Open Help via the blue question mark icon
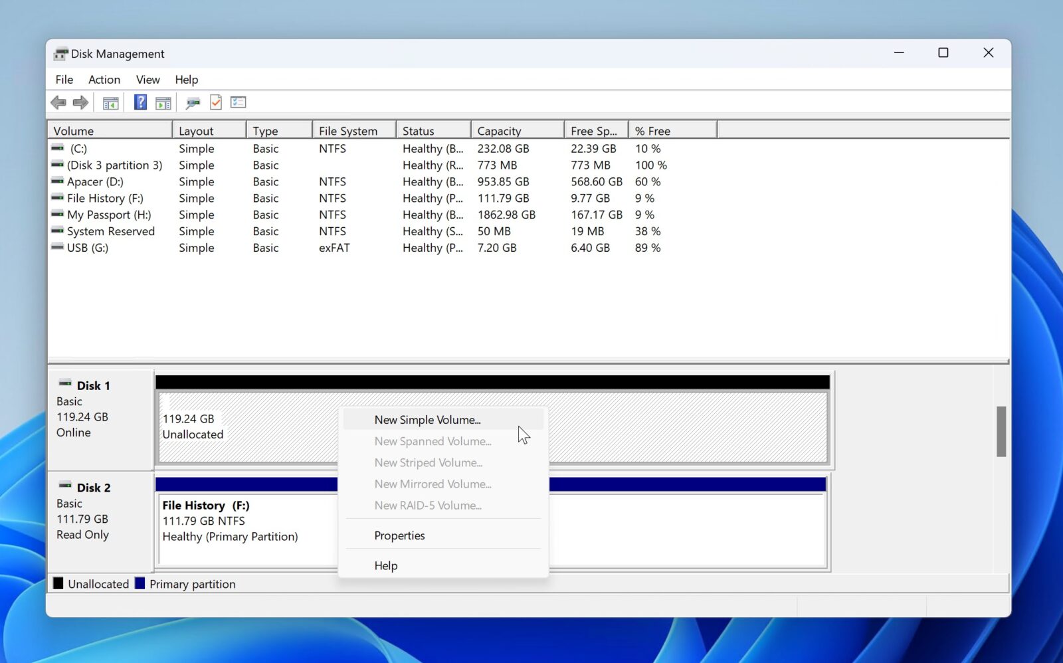Viewport: 1063px width, 663px height. [x=140, y=102]
